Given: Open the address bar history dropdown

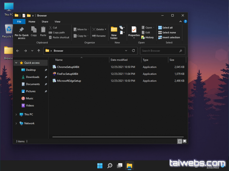Looking at the screenshot, I should [x=126, y=51].
